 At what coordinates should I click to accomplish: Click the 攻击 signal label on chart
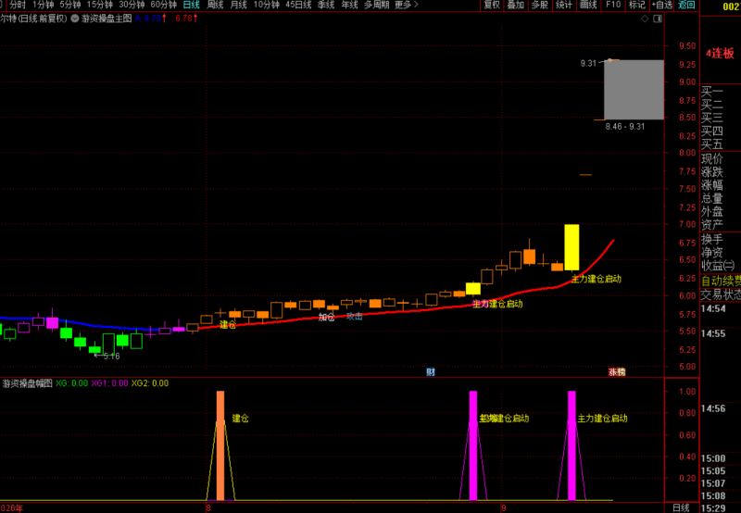(354, 317)
